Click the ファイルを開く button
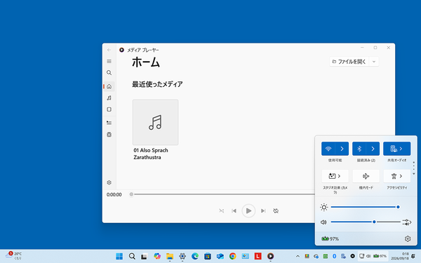Screen dimensions: 421x263 pos(349,62)
